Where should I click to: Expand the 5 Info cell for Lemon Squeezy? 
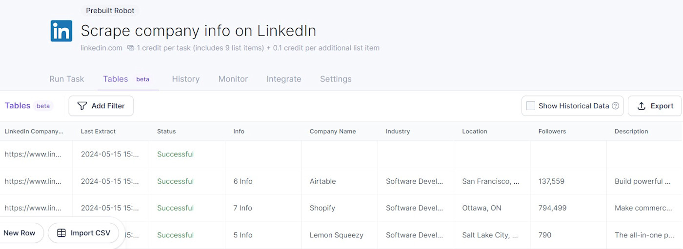pyautogui.click(x=243, y=235)
